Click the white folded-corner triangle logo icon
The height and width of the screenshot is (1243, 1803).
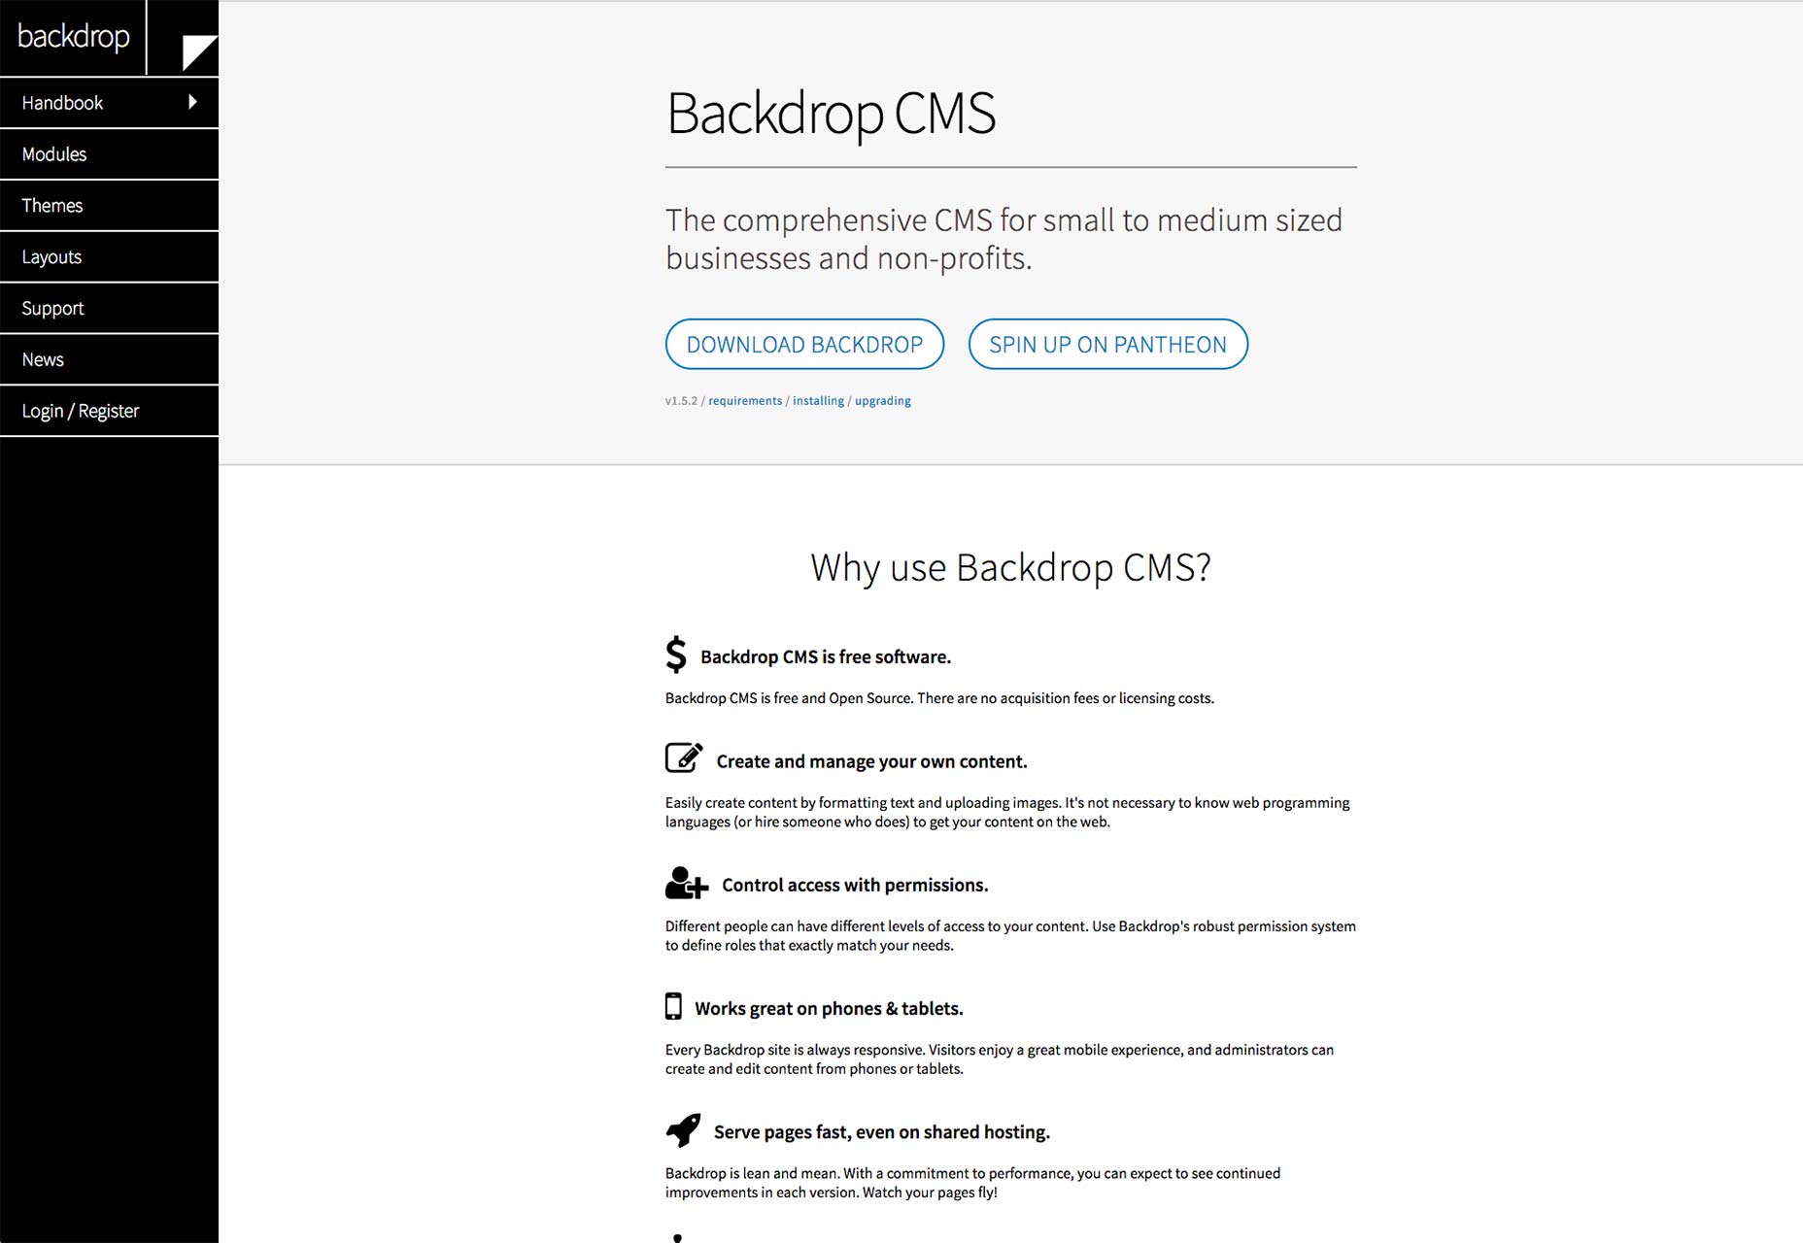point(197,53)
